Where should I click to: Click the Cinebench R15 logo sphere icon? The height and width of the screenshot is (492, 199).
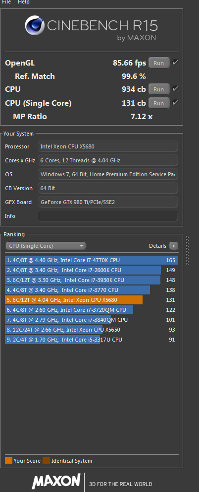[x=35, y=25]
